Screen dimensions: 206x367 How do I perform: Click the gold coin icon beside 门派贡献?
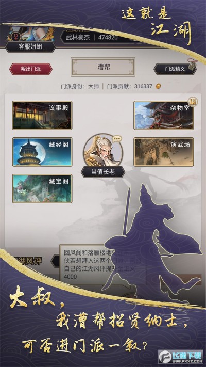point(158,86)
